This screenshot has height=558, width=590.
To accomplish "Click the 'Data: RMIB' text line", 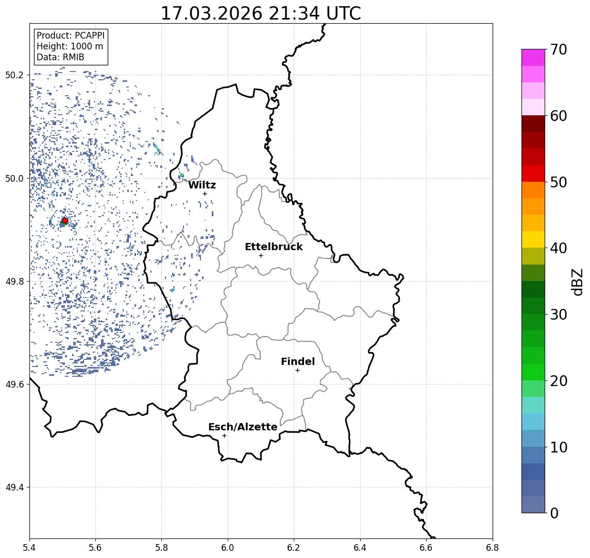I will tap(60, 57).
